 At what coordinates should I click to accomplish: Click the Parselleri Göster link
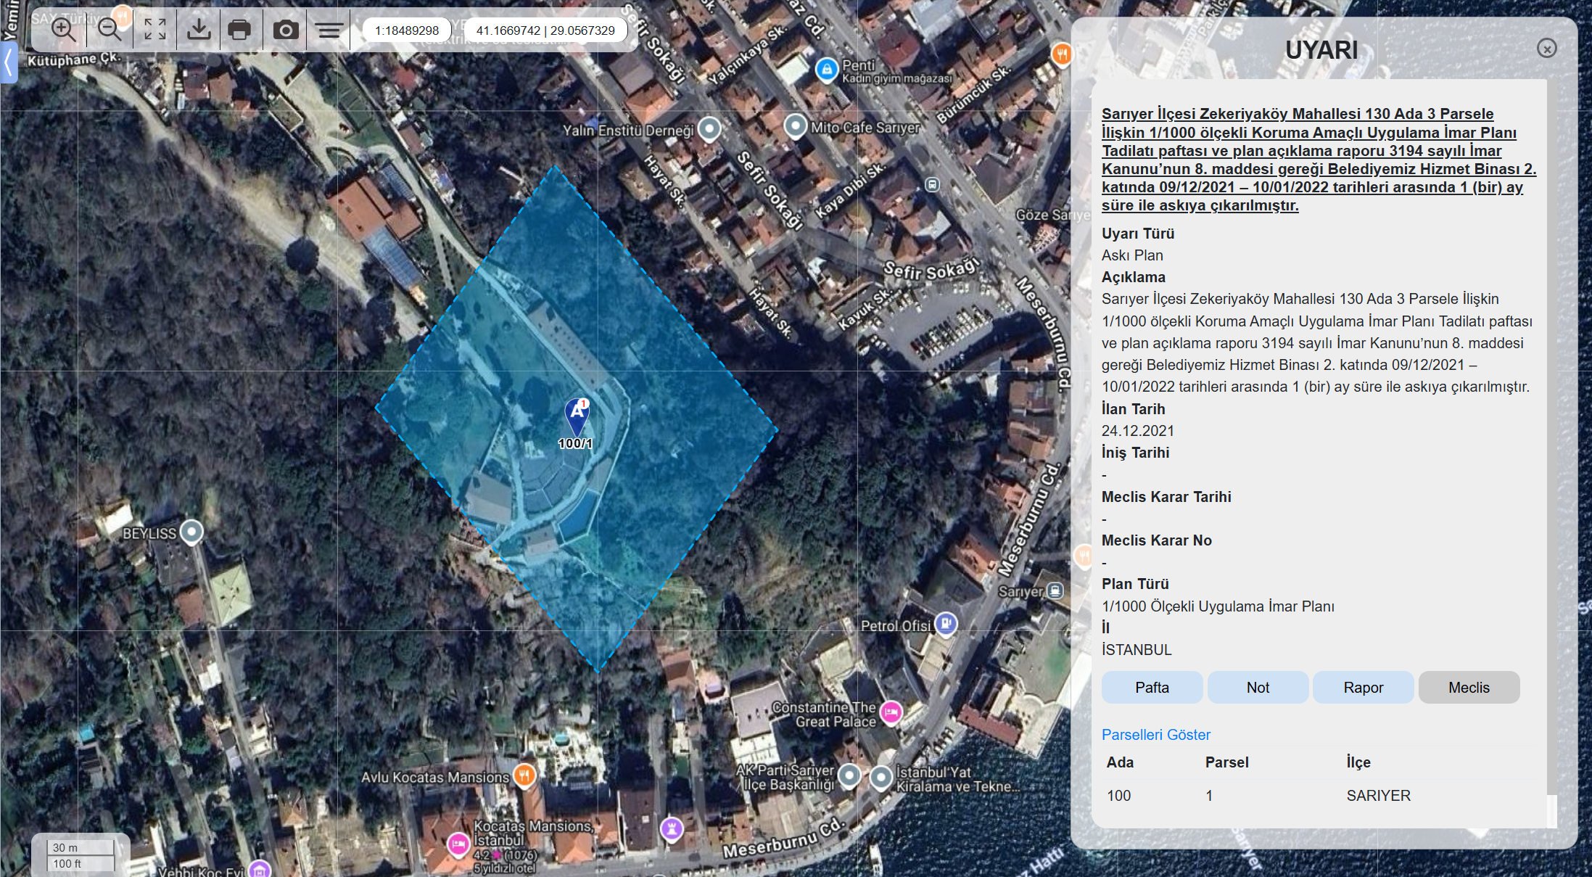(x=1155, y=734)
